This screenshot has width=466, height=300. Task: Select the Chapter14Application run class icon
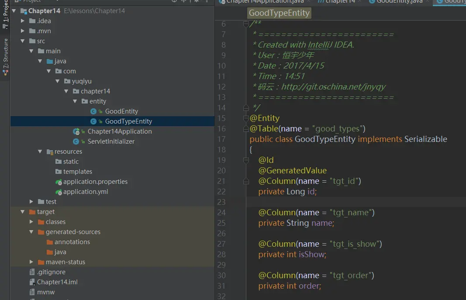[76, 131]
